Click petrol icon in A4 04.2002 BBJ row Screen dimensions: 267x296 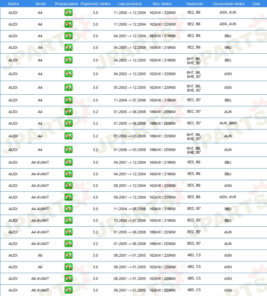[x=68, y=60]
